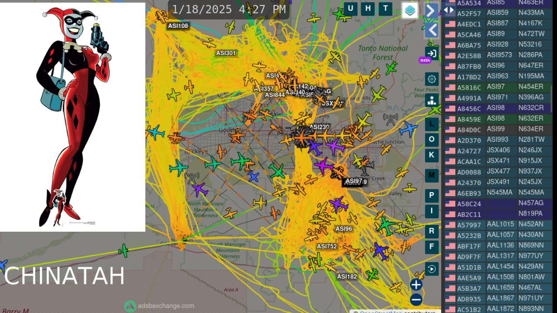This screenshot has height=313, width=557.
Task: Toggle the U map button
Action: pyautogui.click(x=351, y=8)
